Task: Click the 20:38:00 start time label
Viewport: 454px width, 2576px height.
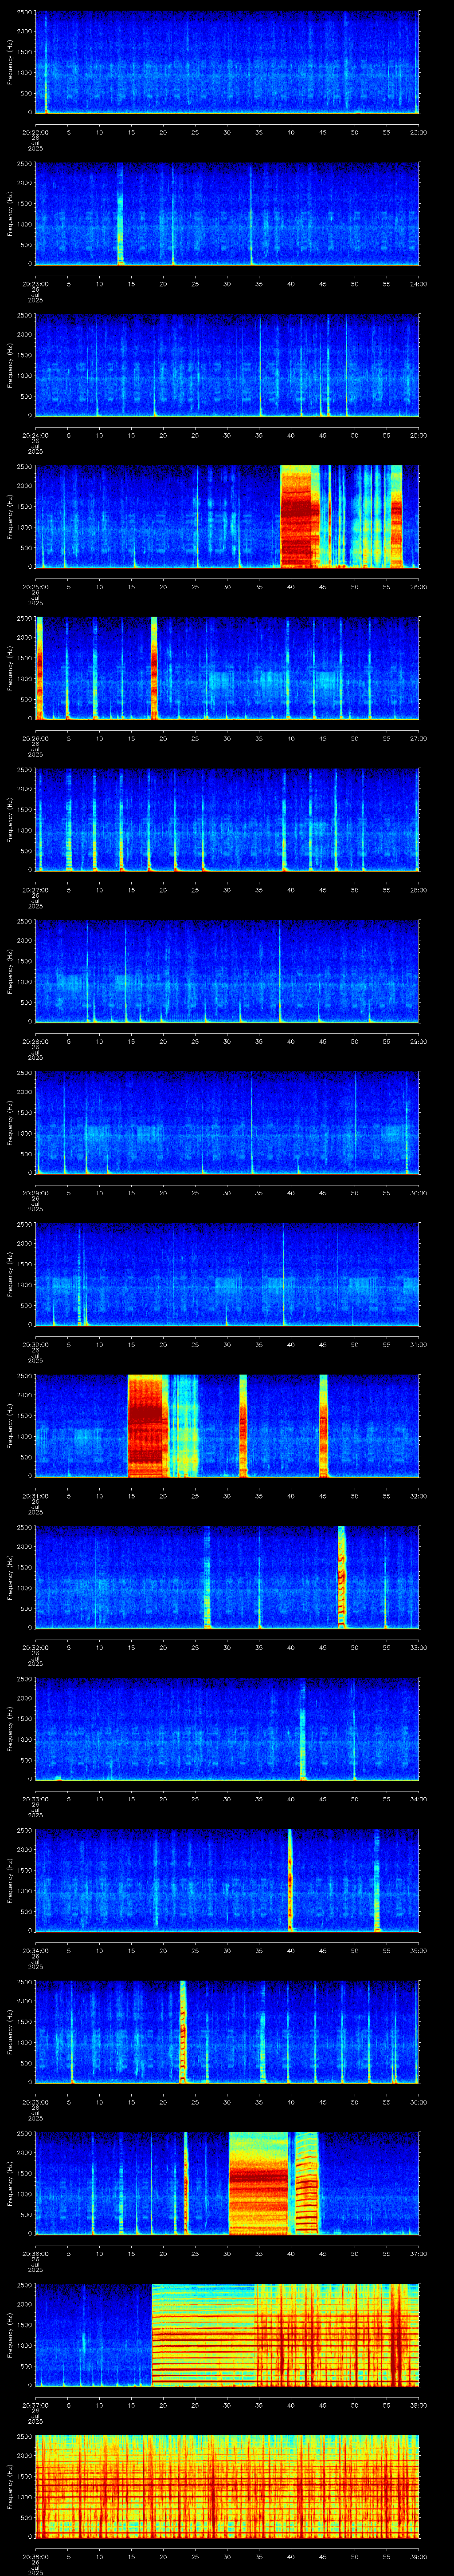Action: (x=35, y=2556)
